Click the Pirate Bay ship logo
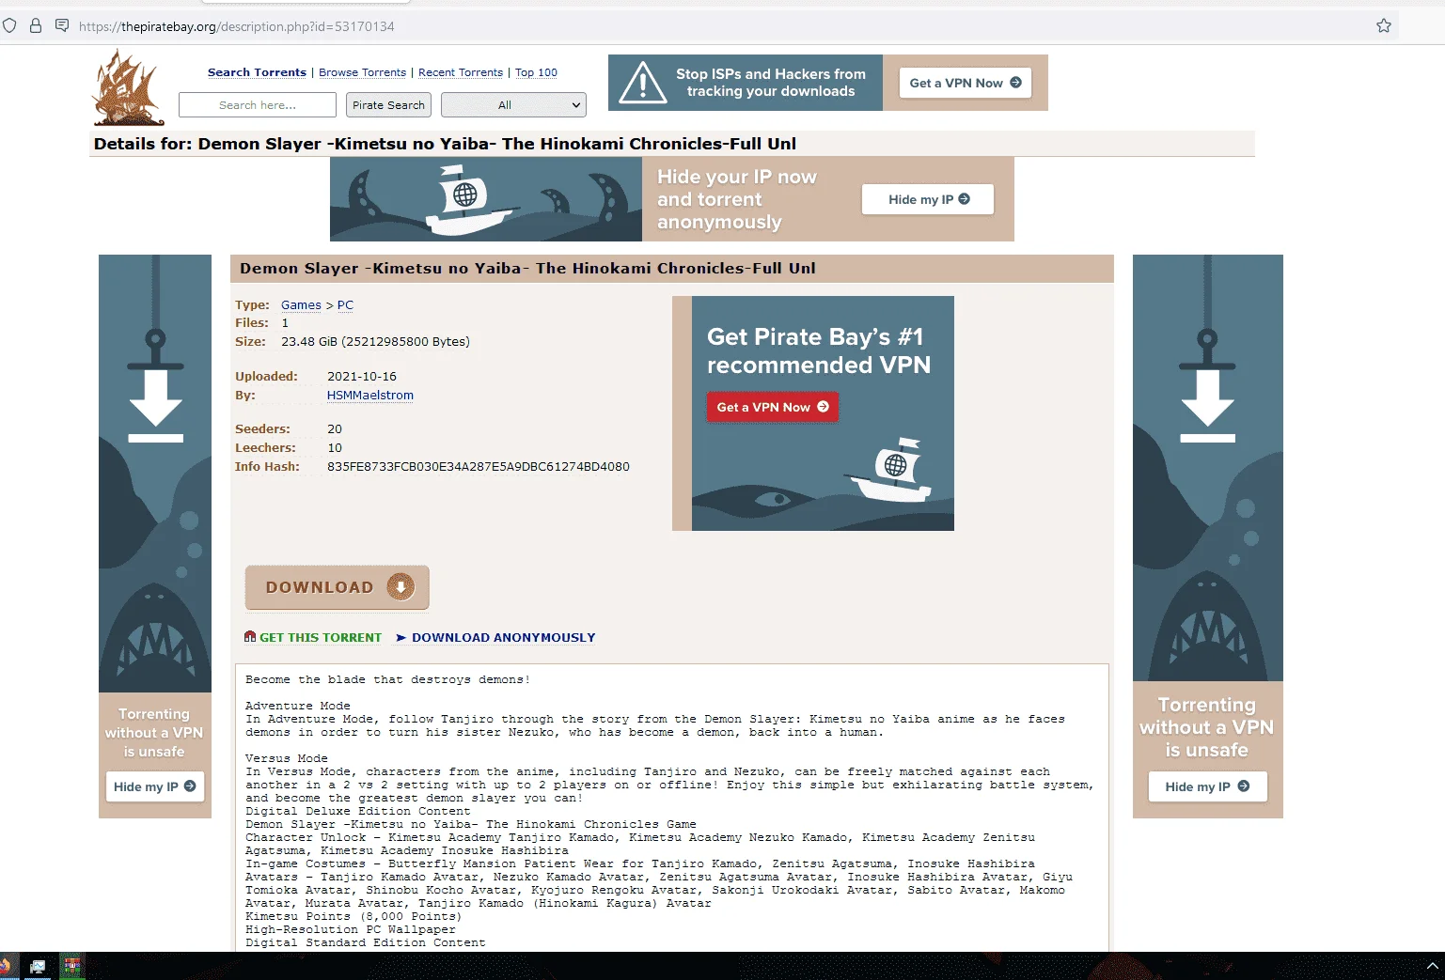Viewport: 1445px width, 980px height. coord(129,87)
